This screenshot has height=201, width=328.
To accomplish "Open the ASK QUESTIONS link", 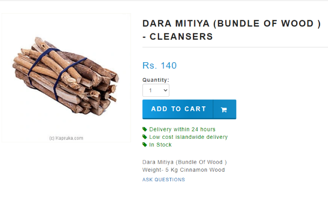I will (x=164, y=180).
